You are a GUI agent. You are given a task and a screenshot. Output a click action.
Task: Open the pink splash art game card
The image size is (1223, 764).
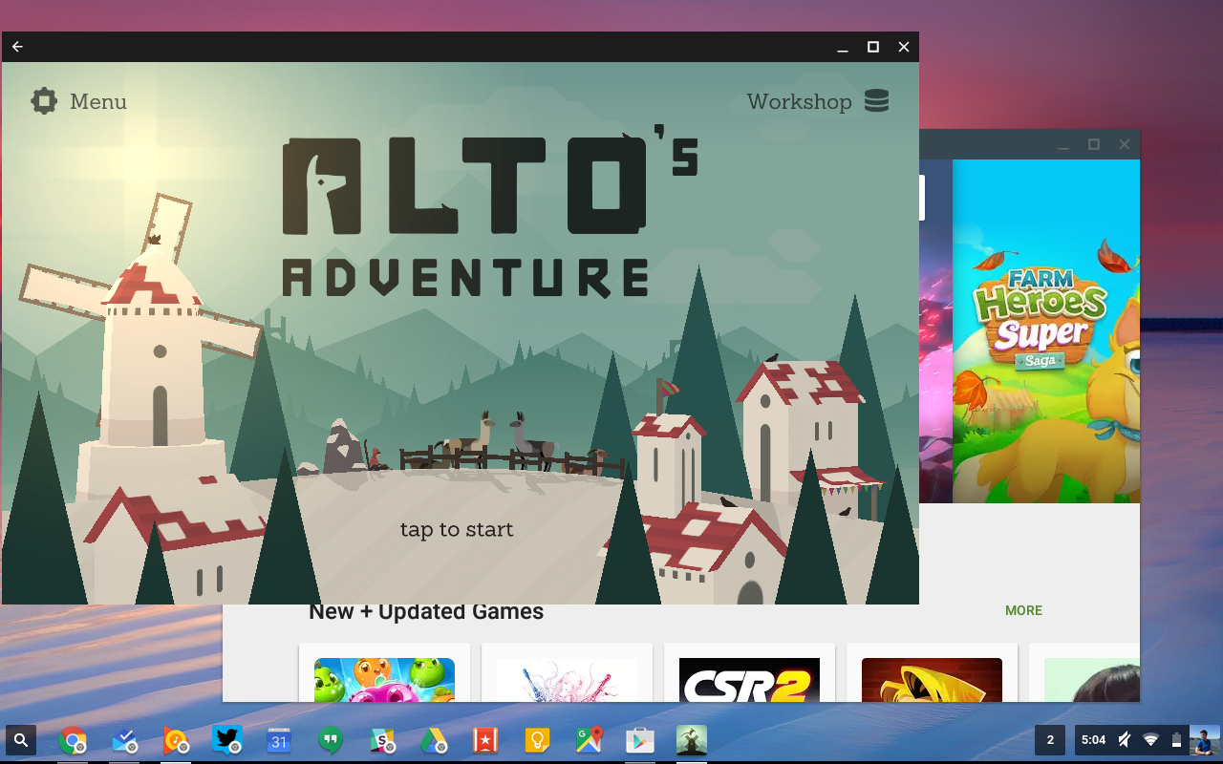click(567, 672)
